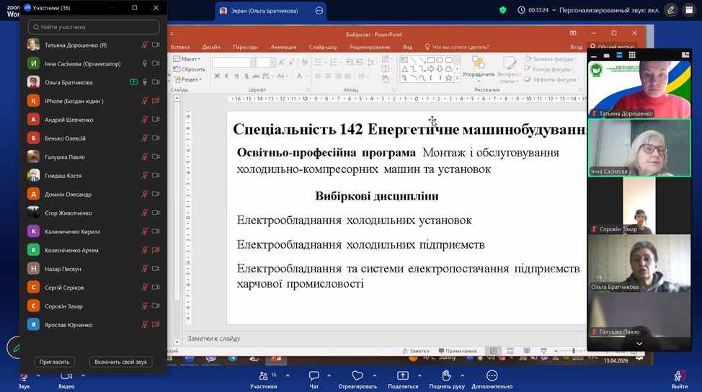Expand more video tiles with down chevron
The width and height of the screenshot is (702, 392).
click(639, 344)
